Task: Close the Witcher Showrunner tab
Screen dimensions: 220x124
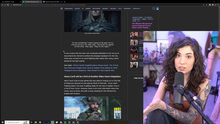Action: pyautogui.click(x=41, y=2)
